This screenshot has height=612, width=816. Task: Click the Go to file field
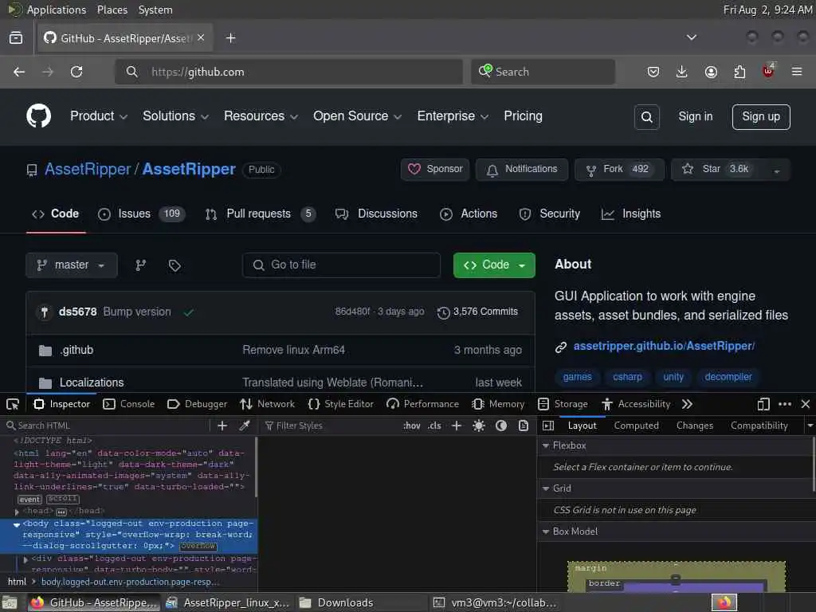tap(341, 265)
